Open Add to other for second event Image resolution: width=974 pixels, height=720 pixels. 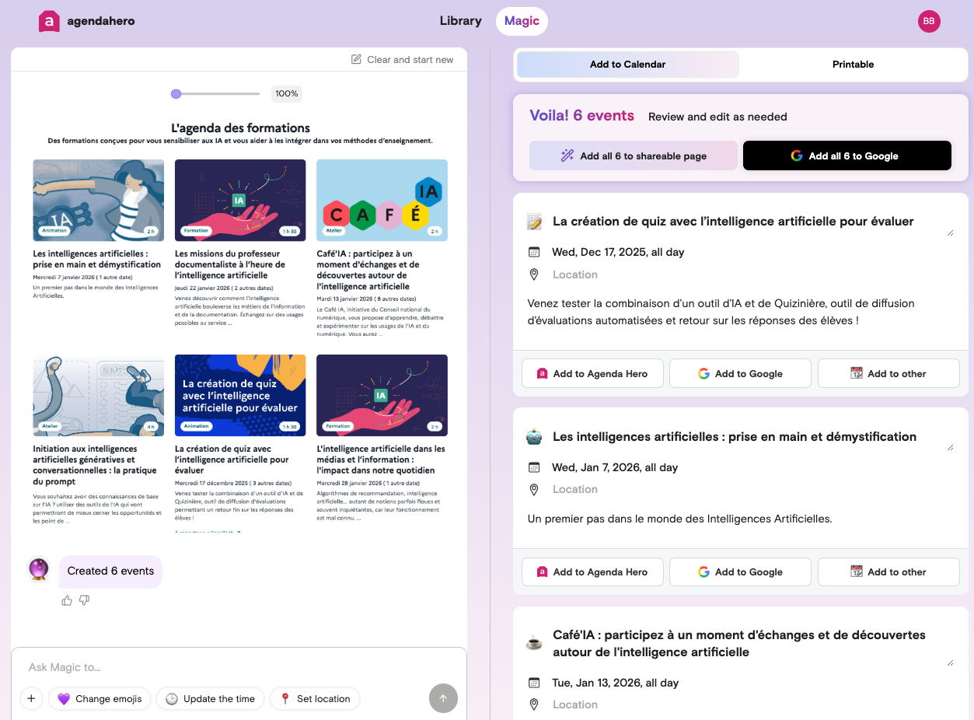888,571
